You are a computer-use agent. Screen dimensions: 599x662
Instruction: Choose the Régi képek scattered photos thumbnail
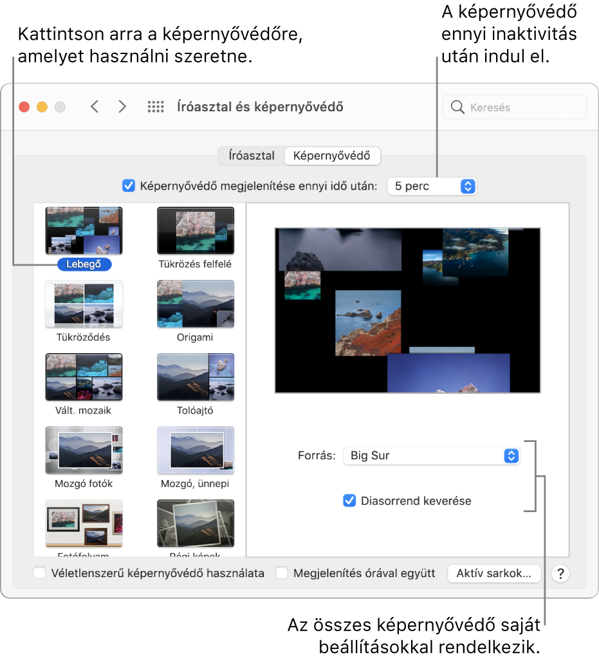pos(196,523)
